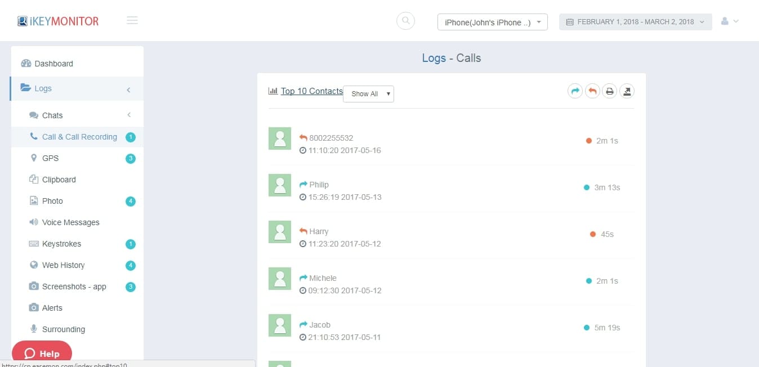The image size is (759, 367).
Task: Open Keystrokes logs
Action: coord(61,244)
